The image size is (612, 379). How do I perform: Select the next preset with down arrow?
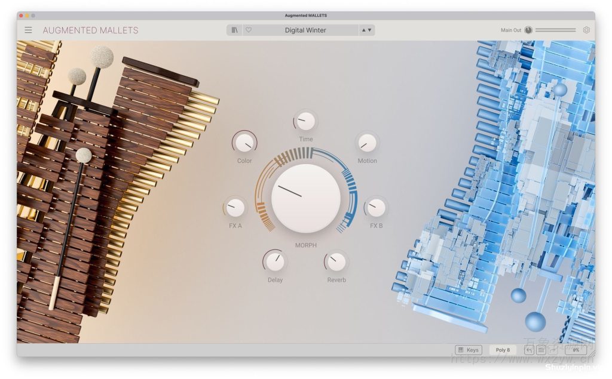click(371, 29)
